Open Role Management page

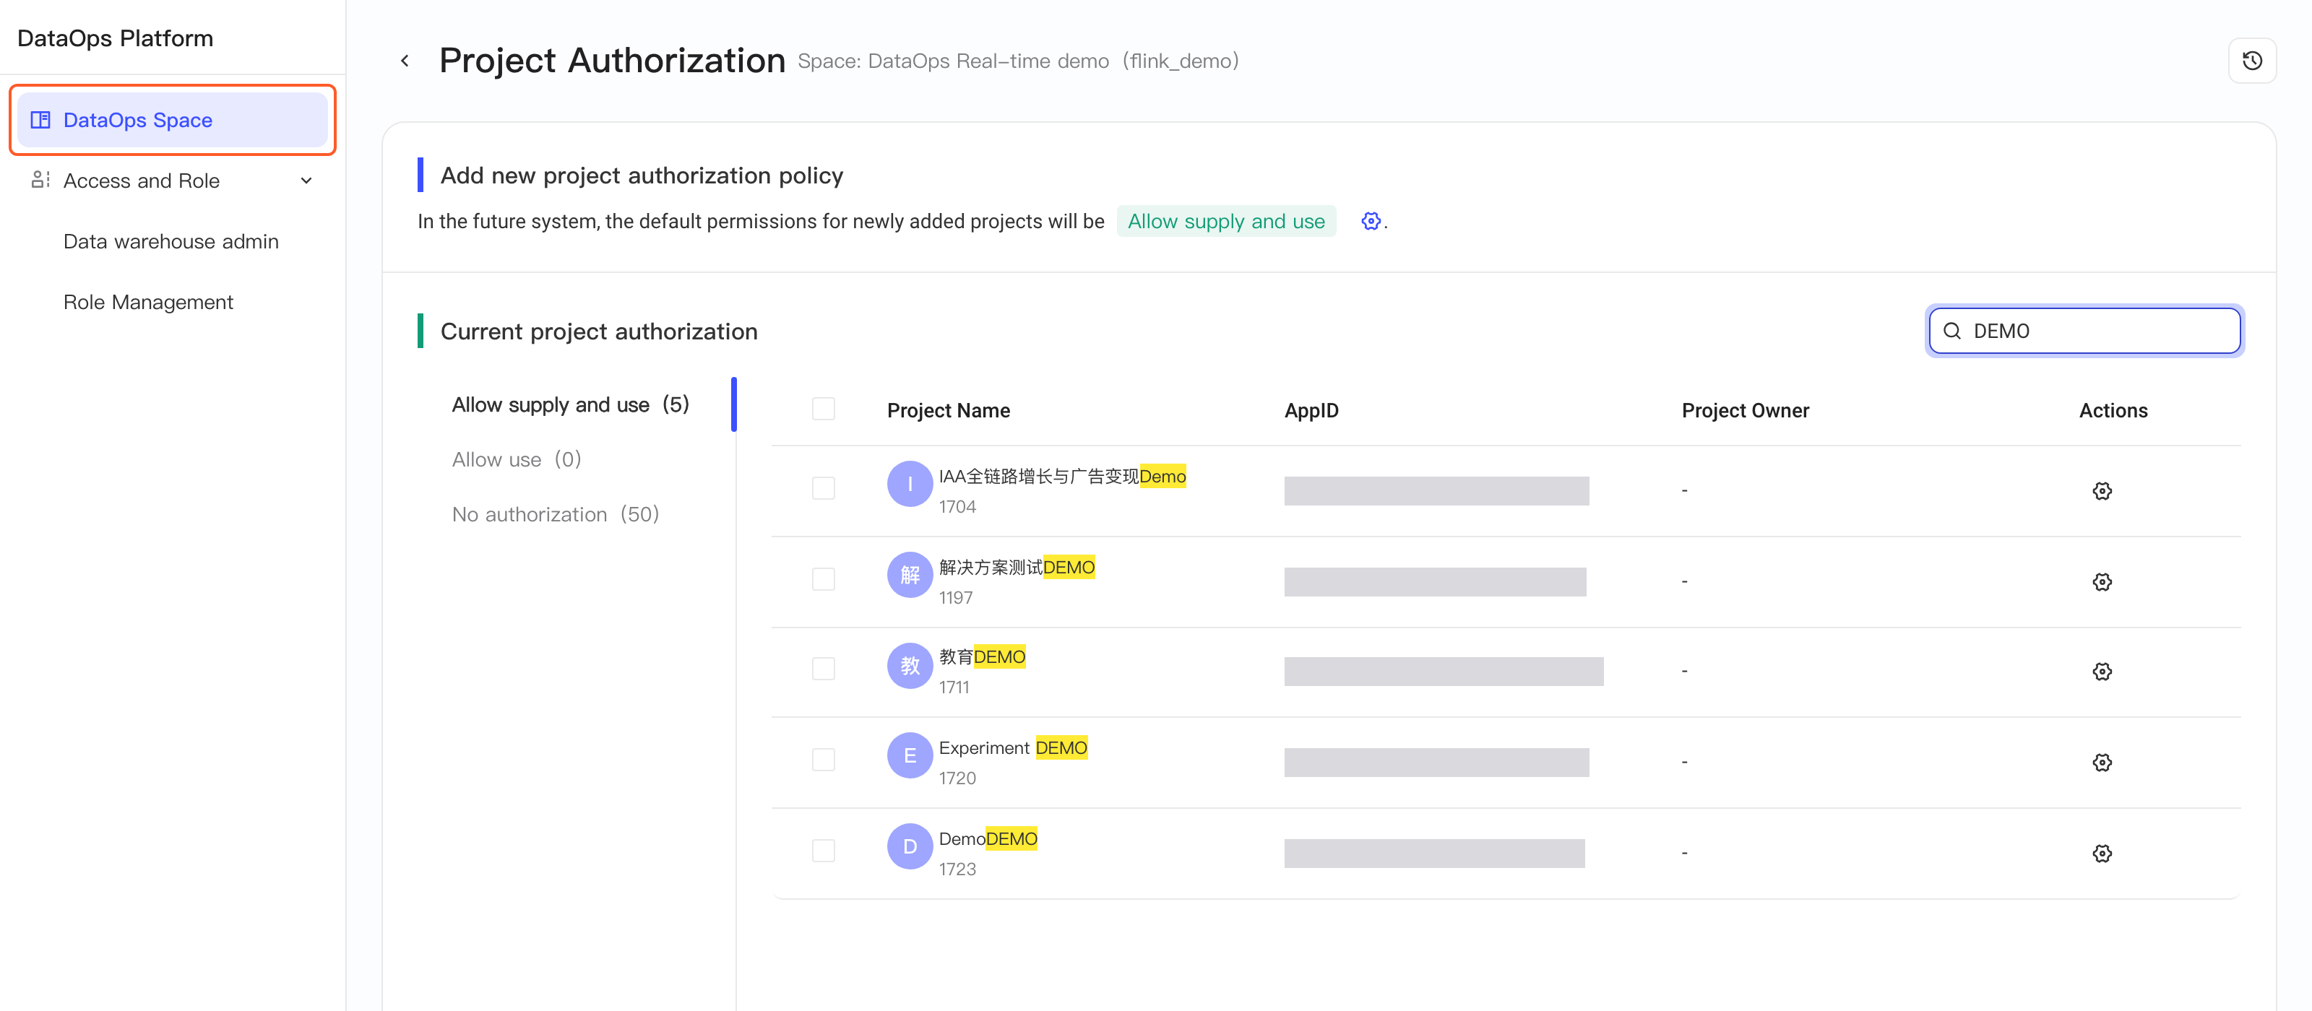148,303
